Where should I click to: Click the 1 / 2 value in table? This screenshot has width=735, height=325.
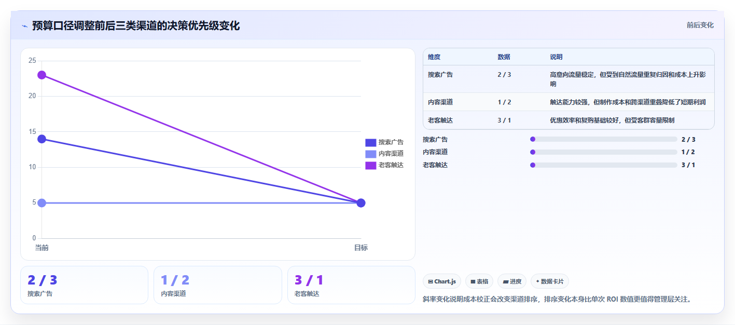(x=504, y=102)
